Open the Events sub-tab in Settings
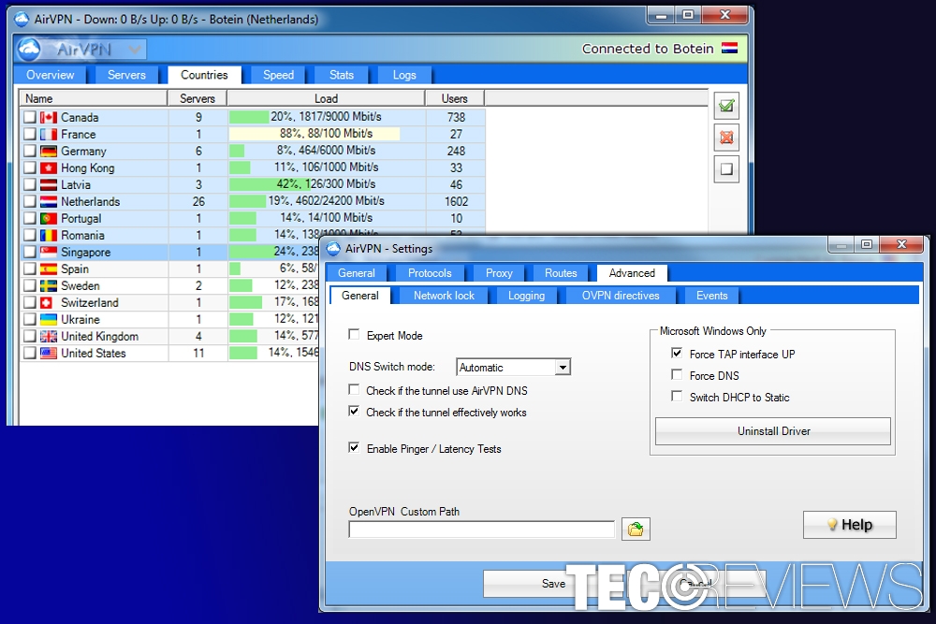Image resolution: width=936 pixels, height=624 pixels. click(711, 296)
